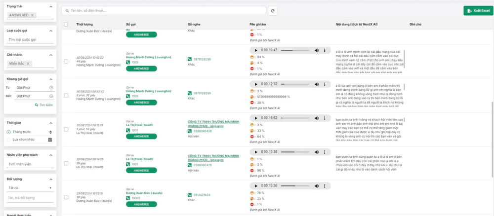Viewport: 494px width, 216px height.
Task: Select the Tháng trước radio option
Action: point(9,132)
